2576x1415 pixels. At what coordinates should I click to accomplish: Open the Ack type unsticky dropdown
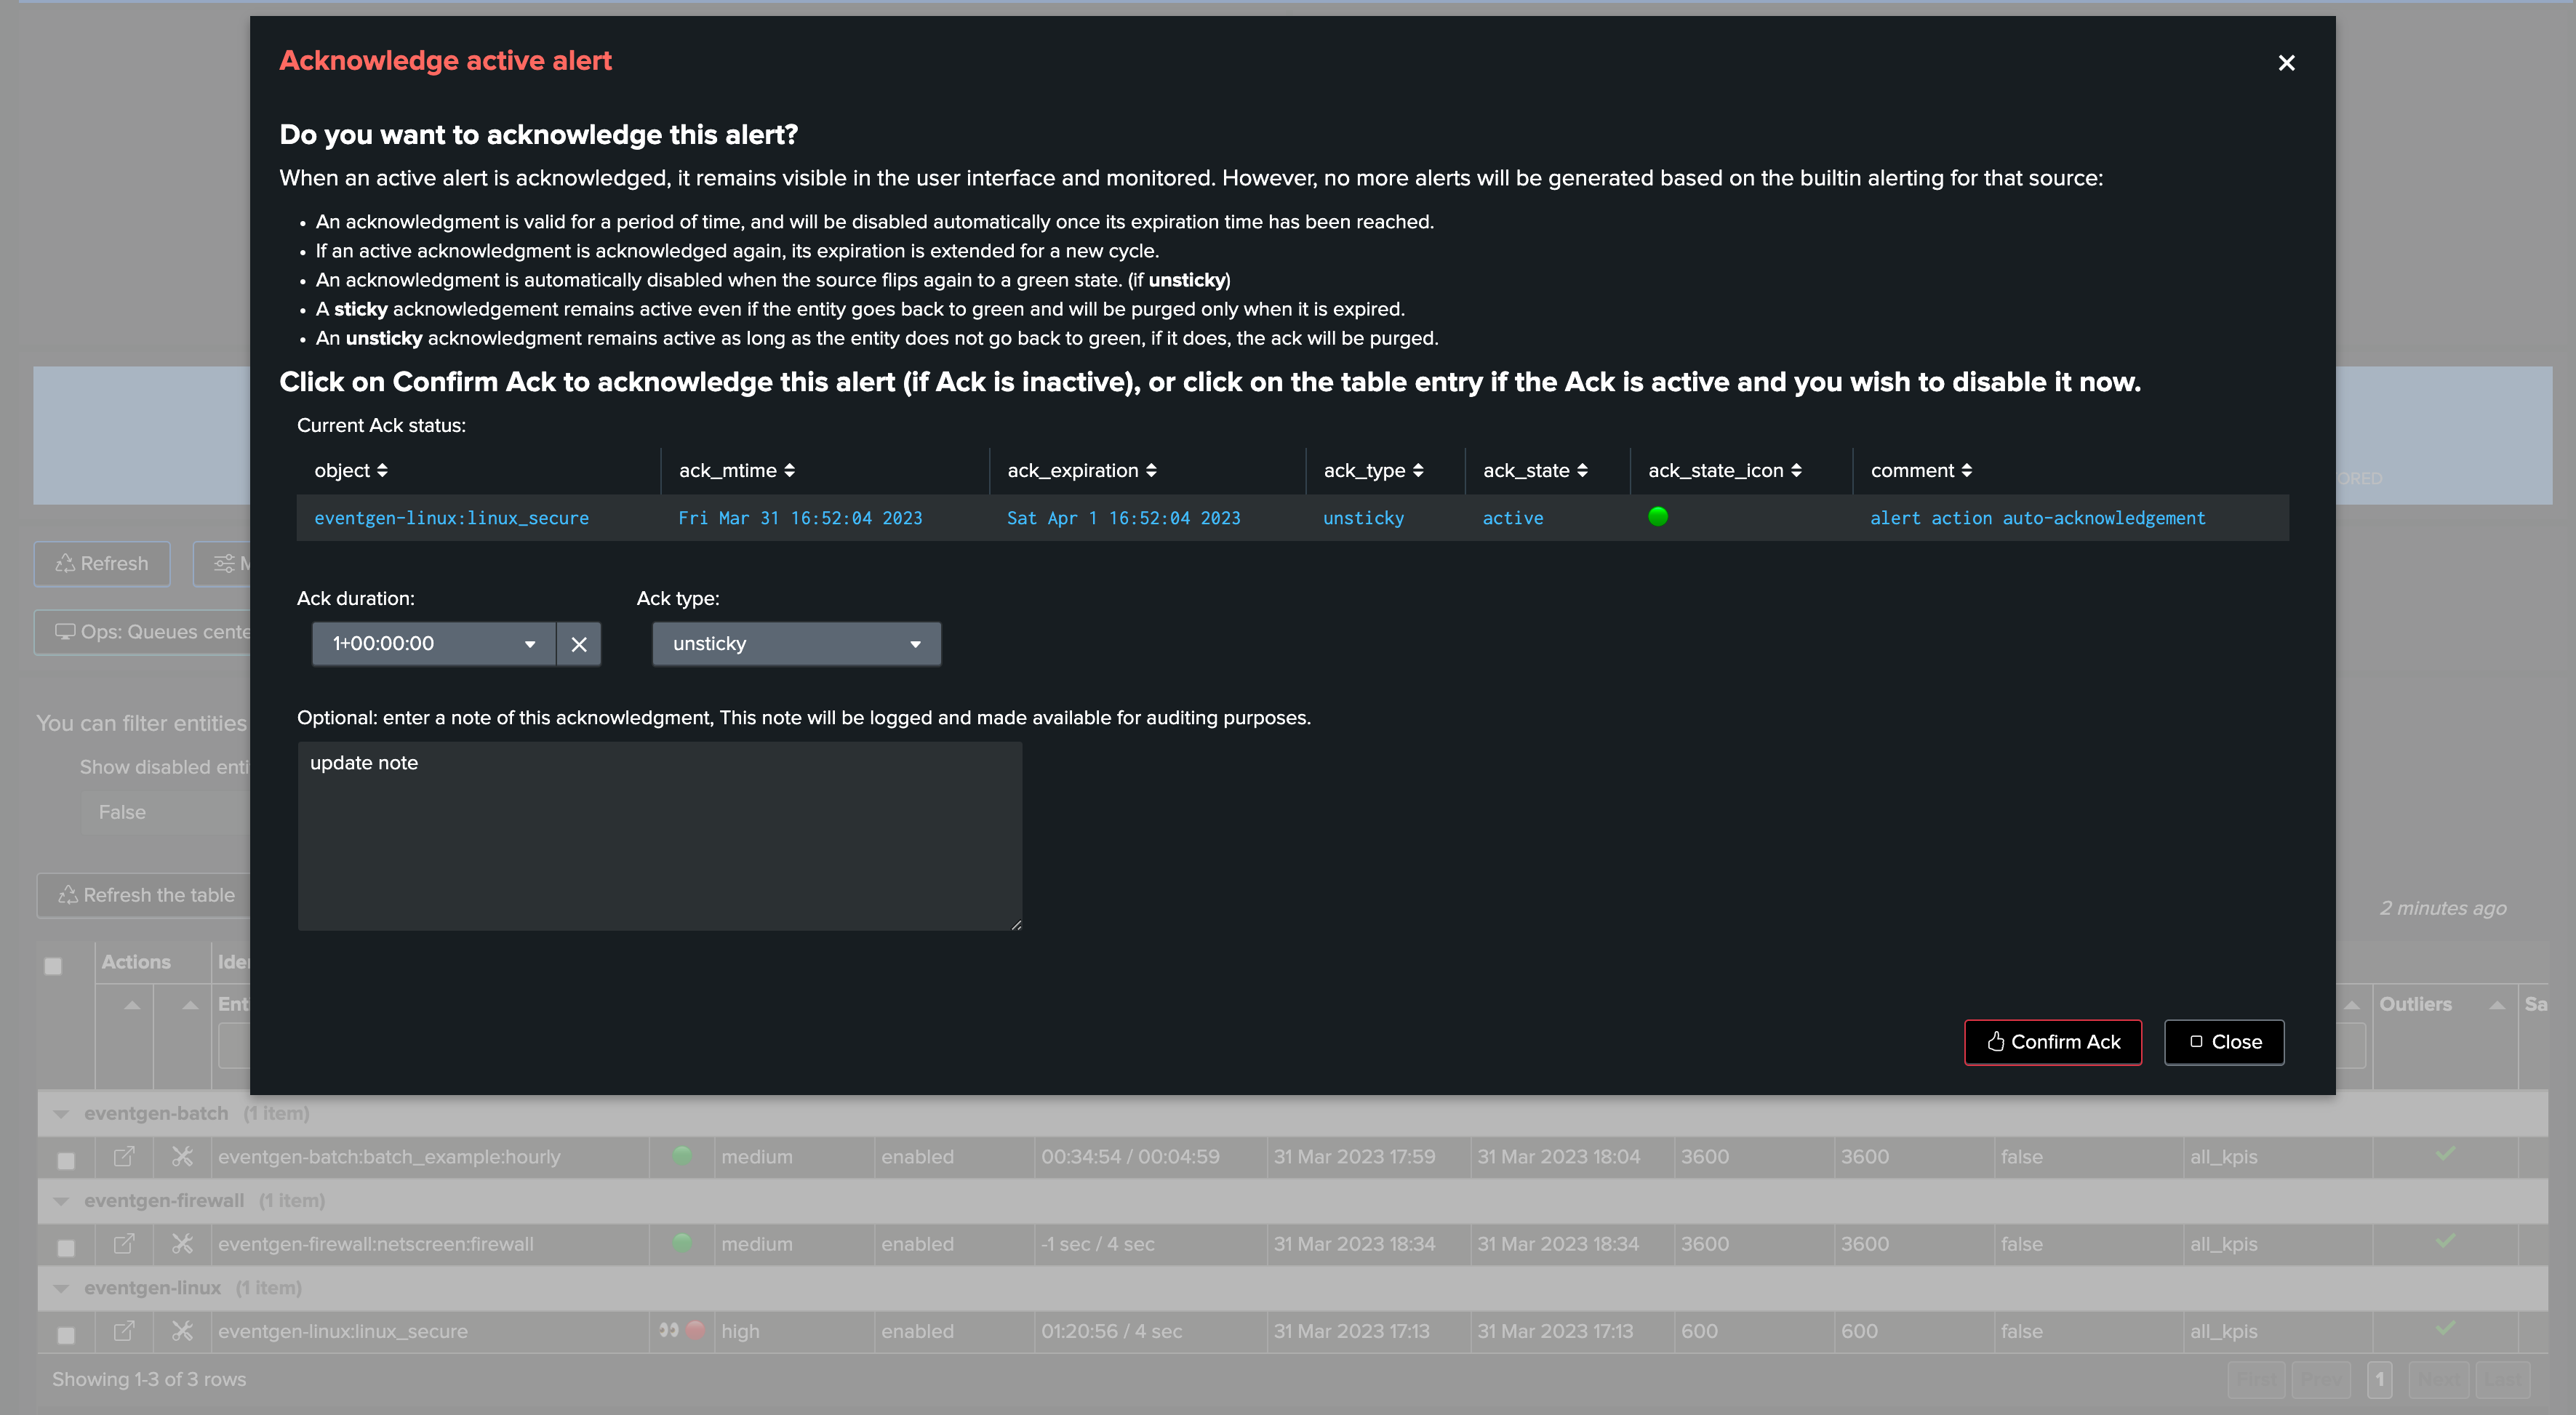(x=796, y=644)
